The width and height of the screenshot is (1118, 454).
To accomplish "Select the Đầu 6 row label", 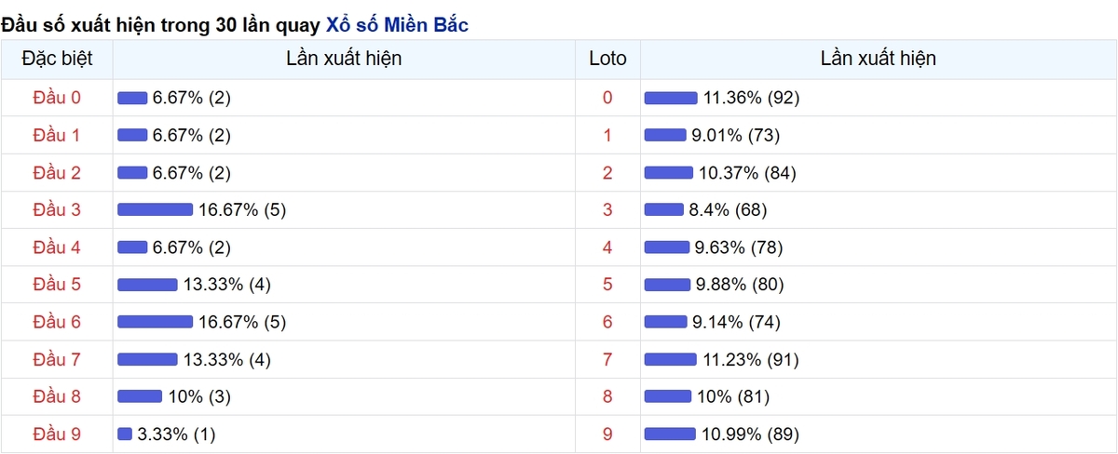I will [x=57, y=322].
